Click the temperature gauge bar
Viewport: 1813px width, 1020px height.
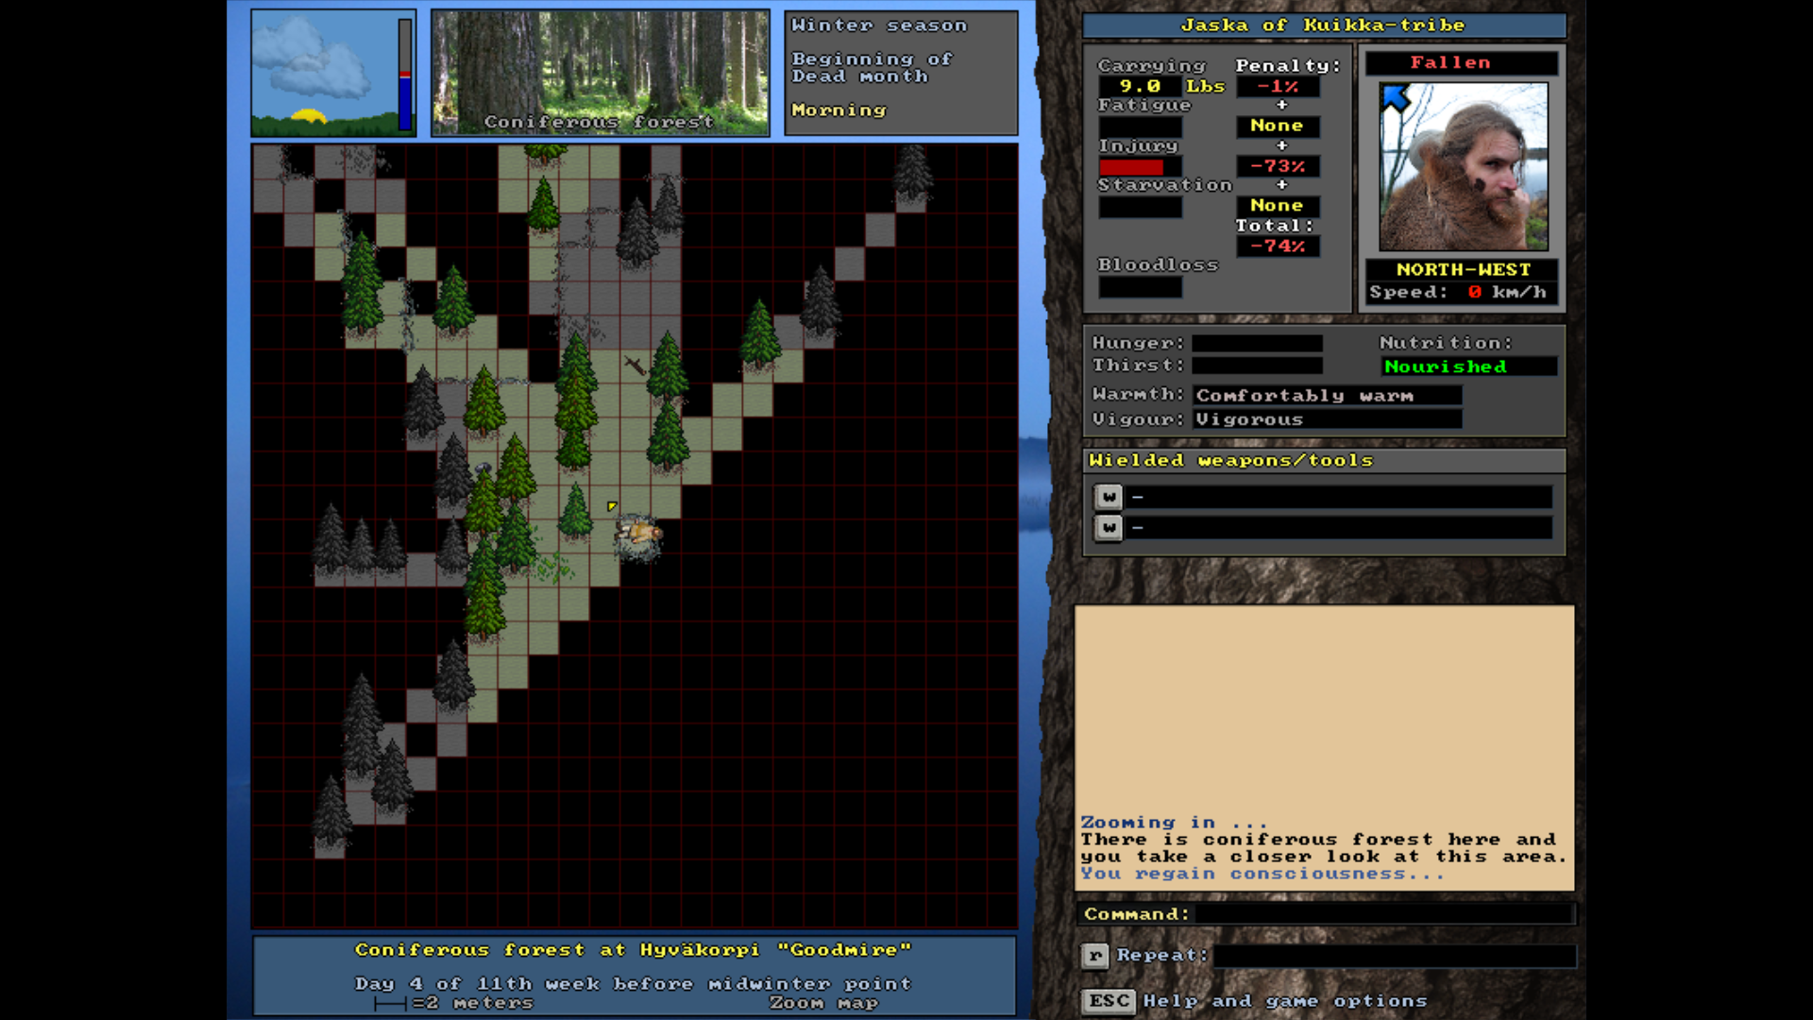[405, 74]
